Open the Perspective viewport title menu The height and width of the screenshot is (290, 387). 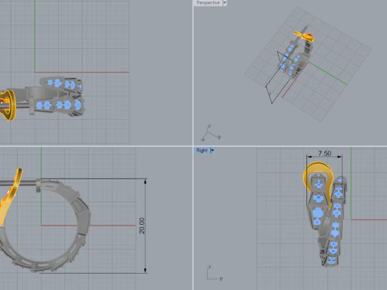point(208,2)
